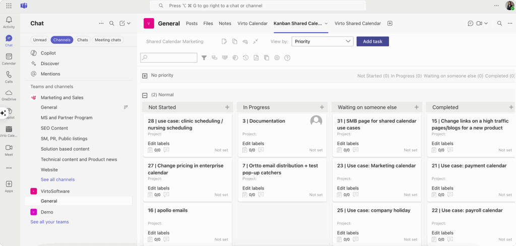
Task: Open channel conversation chat icon at top right
Action: point(470,23)
